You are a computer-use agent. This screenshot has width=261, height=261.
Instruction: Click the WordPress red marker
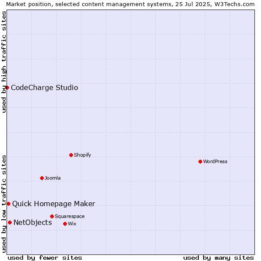(200, 161)
